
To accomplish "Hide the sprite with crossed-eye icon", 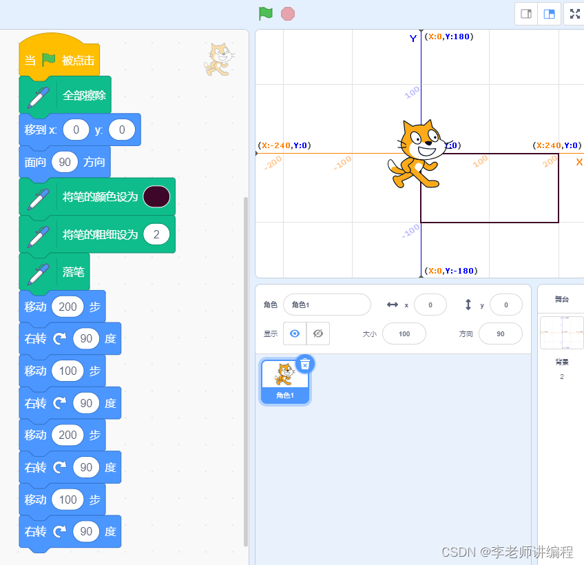I will (318, 333).
